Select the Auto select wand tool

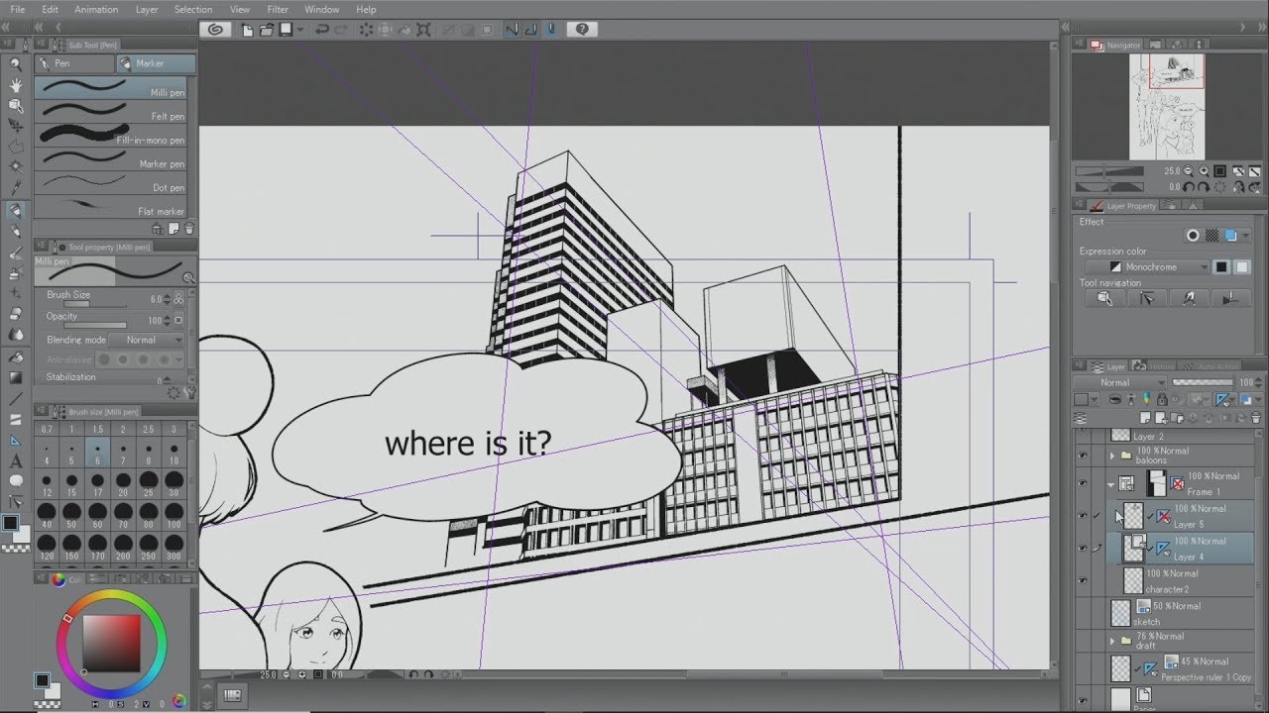pos(16,167)
